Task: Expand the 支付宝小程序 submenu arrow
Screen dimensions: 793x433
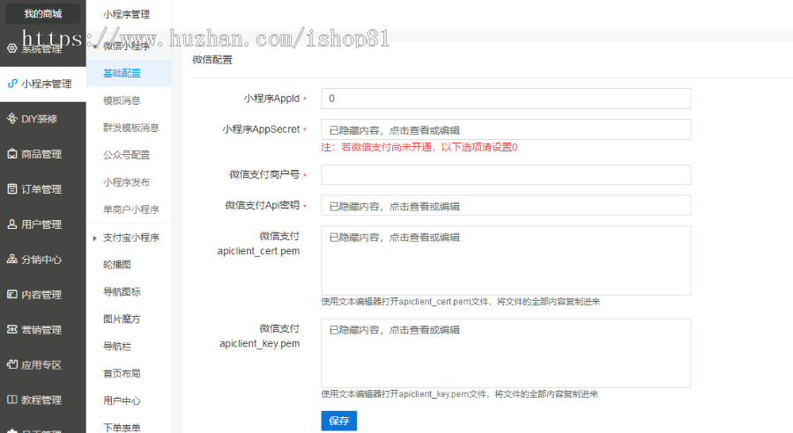Action: pos(94,238)
